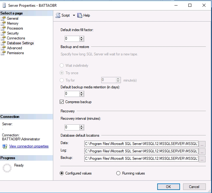
Task: Browse for Data default location
Action: coord(202,144)
